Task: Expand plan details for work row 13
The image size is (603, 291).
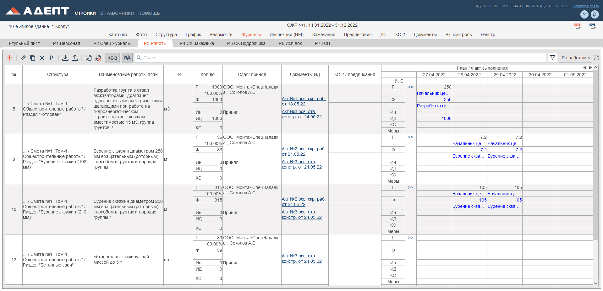Action: 410,238
